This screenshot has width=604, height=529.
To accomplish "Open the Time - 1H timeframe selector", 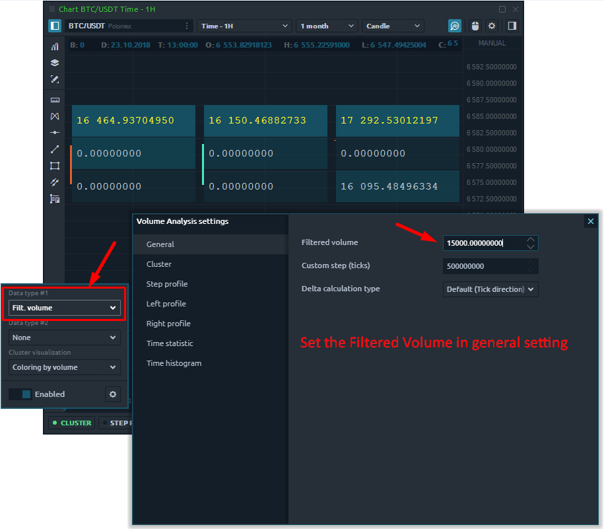I will 244,26.
